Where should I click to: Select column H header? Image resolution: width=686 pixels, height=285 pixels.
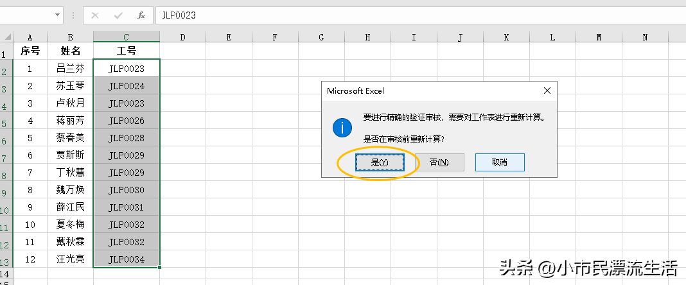367,37
